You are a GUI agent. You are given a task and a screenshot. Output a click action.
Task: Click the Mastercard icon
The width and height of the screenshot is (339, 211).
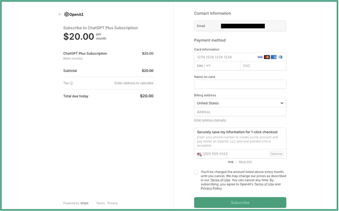[267, 57]
